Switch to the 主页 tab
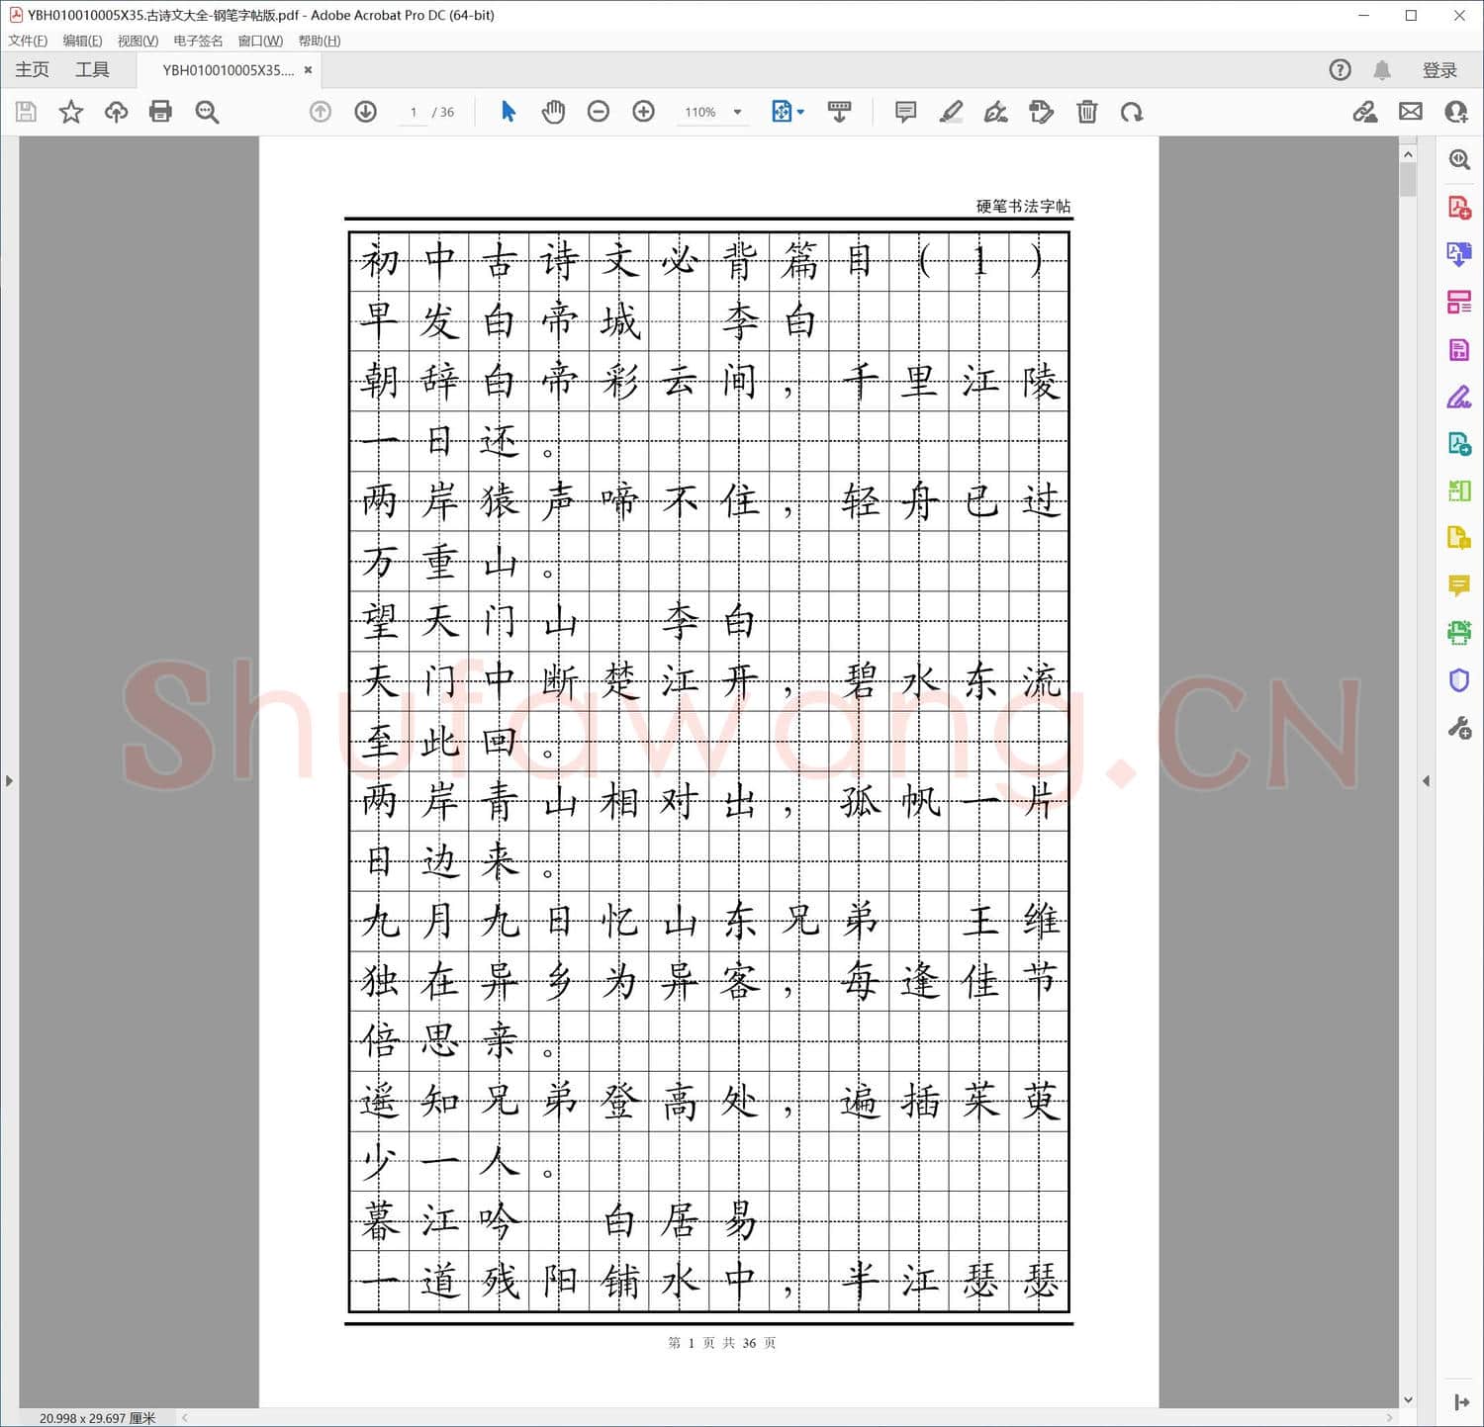This screenshot has width=1484, height=1427. point(32,69)
